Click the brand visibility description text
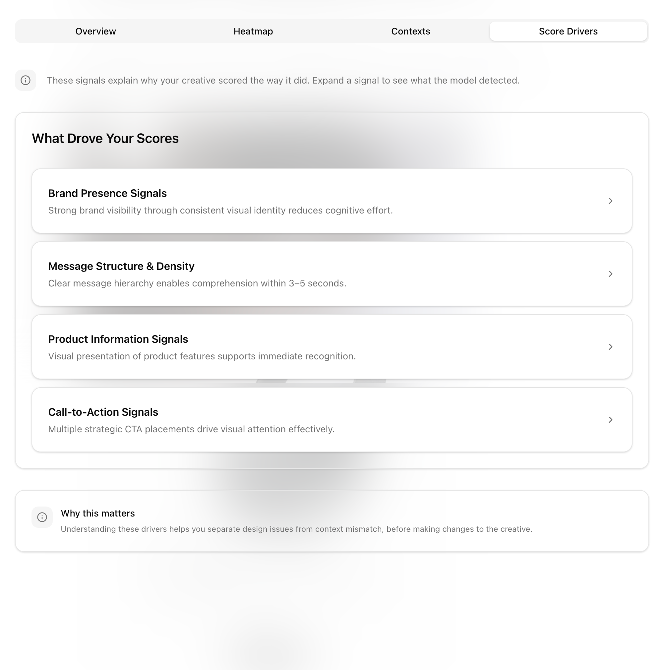 pos(220,211)
